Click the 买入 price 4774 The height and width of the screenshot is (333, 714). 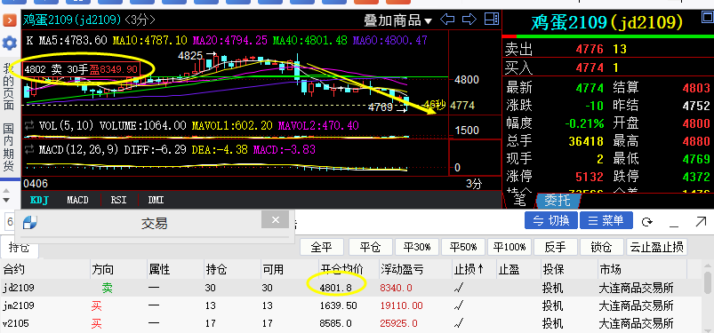pyautogui.click(x=590, y=68)
